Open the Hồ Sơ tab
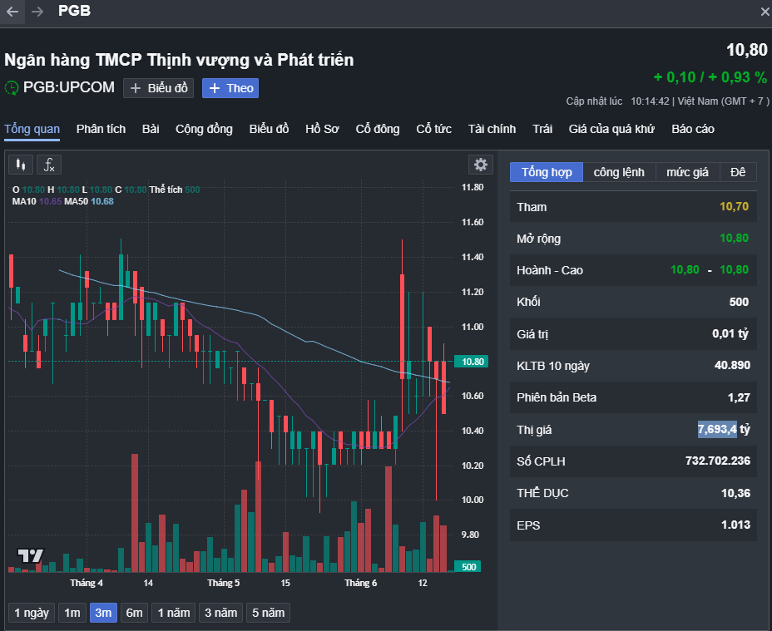This screenshot has width=772, height=631. tap(322, 129)
